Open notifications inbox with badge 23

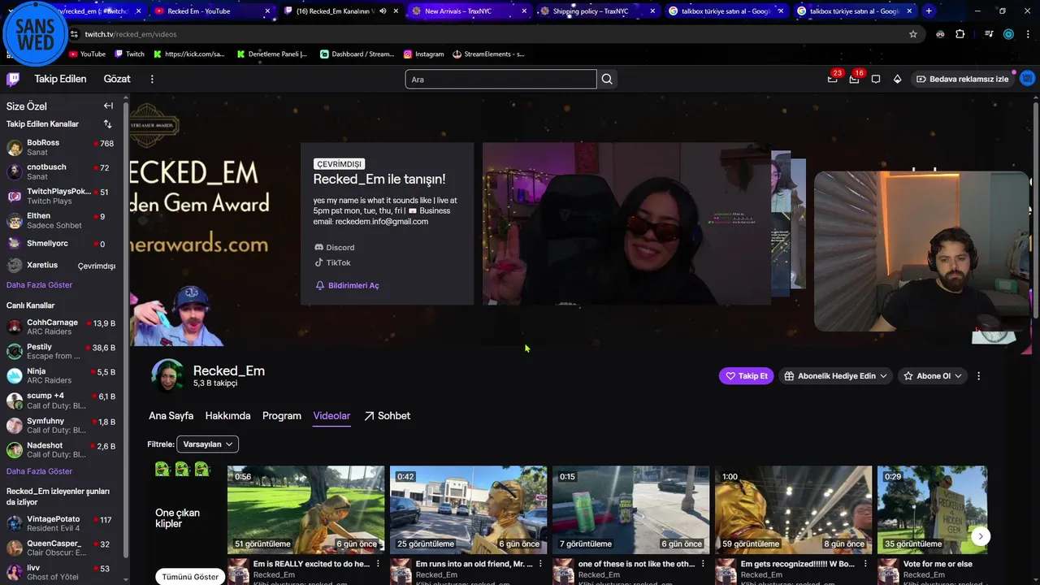tap(832, 79)
